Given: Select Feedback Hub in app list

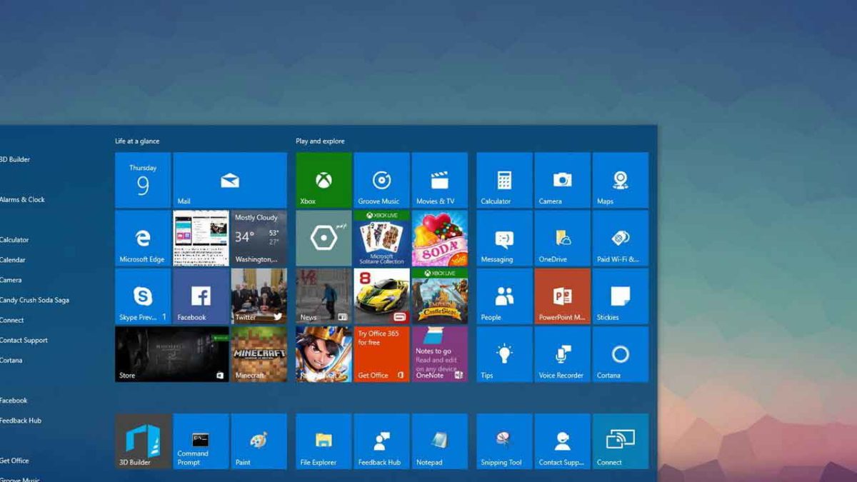Looking at the screenshot, I should (21, 421).
